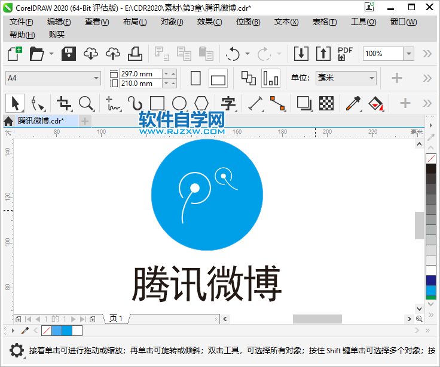Select the Color Eyedropper tool

(353, 103)
